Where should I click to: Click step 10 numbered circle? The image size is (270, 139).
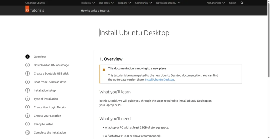(x=27, y=133)
